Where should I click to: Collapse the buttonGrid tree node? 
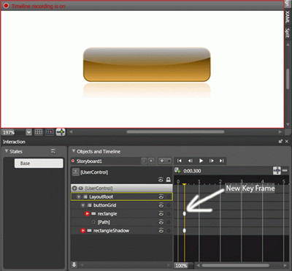point(83,205)
